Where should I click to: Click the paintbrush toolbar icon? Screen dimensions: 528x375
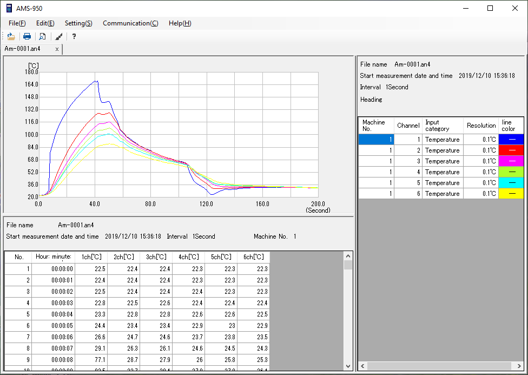tap(58, 36)
